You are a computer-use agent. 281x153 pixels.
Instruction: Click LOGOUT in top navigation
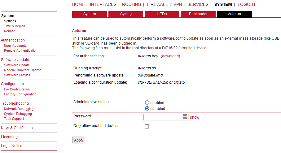[x=247, y=4]
